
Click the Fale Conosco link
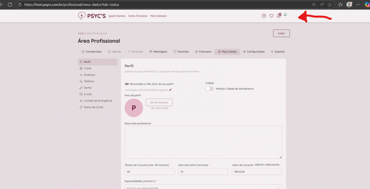pyautogui.click(x=158, y=16)
